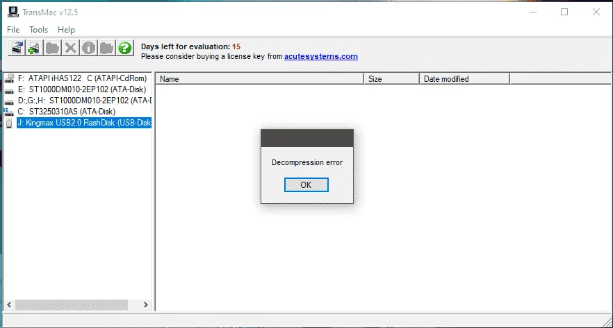Click the grayed info toolbar icon
The width and height of the screenshot is (613, 328).
click(88, 48)
